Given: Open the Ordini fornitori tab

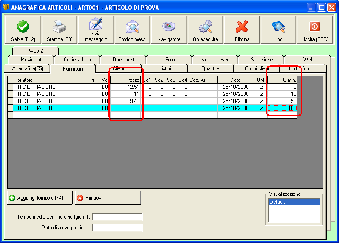Looking at the screenshot, I should tap(303, 68).
